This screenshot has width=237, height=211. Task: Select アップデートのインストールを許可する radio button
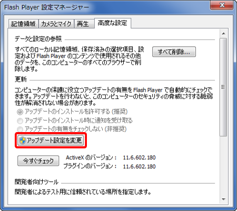coord(20,112)
